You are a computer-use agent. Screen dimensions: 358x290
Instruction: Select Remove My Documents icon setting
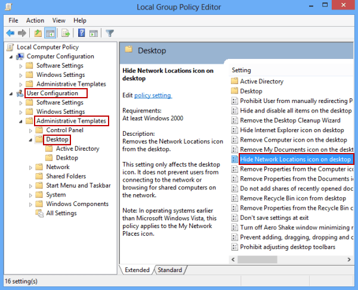(296, 149)
